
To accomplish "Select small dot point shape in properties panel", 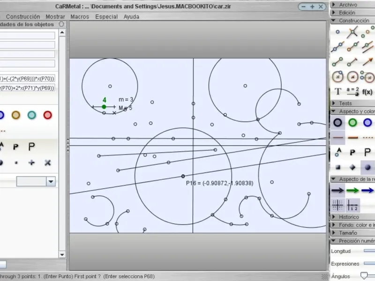I will pyautogui.click(x=16, y=163).
